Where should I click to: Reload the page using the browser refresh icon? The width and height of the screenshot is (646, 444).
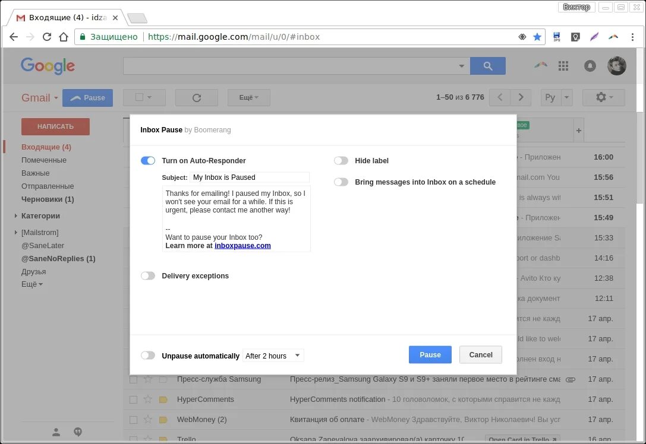click(x=47, y=37)
